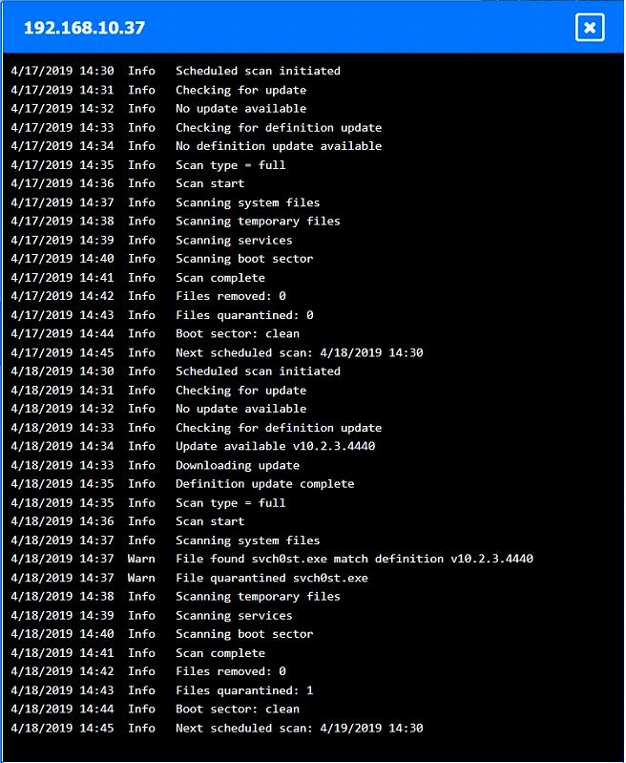This screenshot has width=626, height=763.
Task: Click the 4/18/2019 14:44 Boot sector: clean entry
Action: (x=156, y=709)
